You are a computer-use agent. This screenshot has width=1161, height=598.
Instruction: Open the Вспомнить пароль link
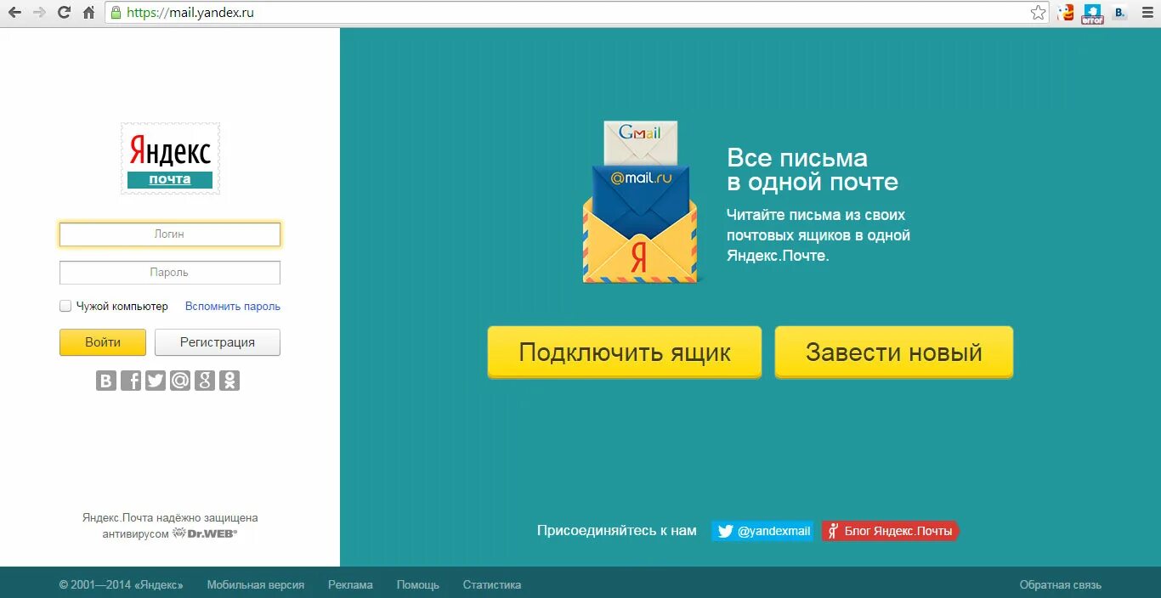pos(233,307)
